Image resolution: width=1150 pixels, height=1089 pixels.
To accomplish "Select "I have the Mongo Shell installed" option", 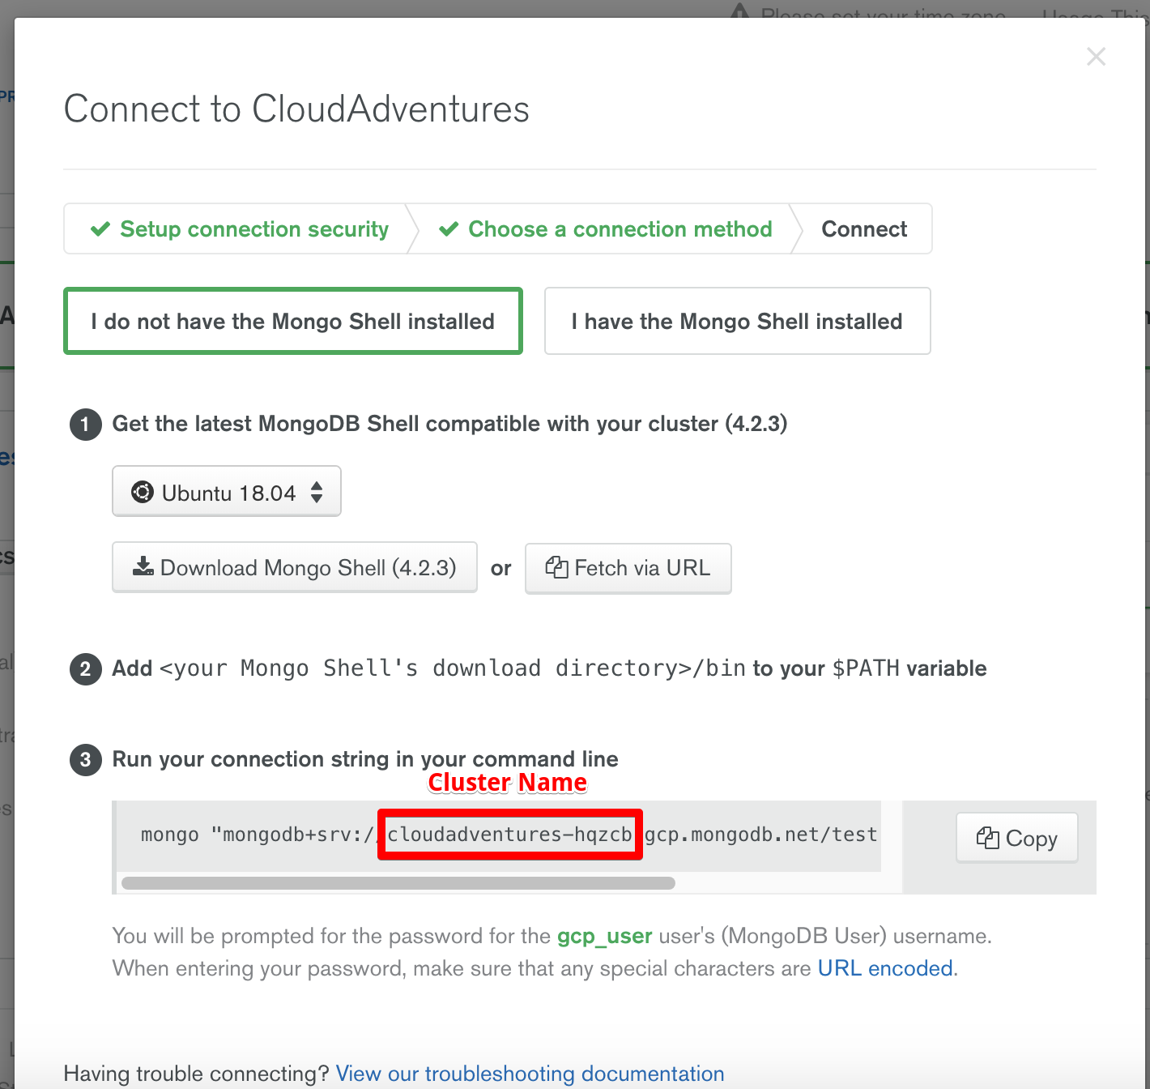I will click(737, 322).
